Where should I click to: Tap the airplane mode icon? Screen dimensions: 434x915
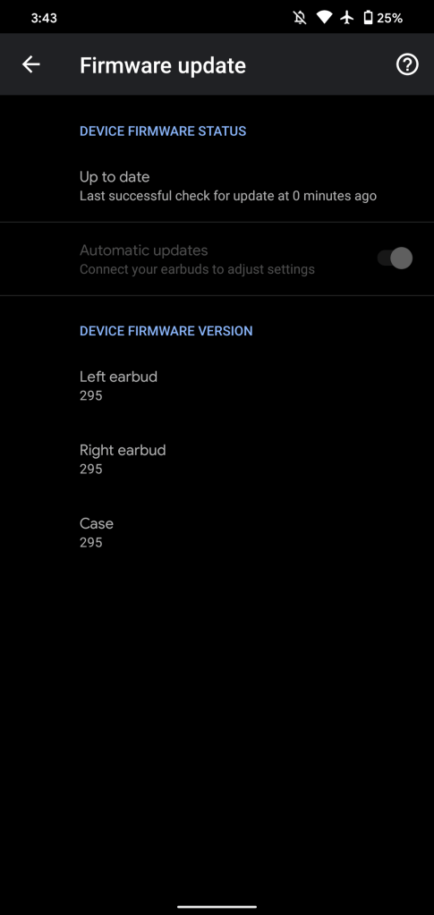tap(347, 18)
